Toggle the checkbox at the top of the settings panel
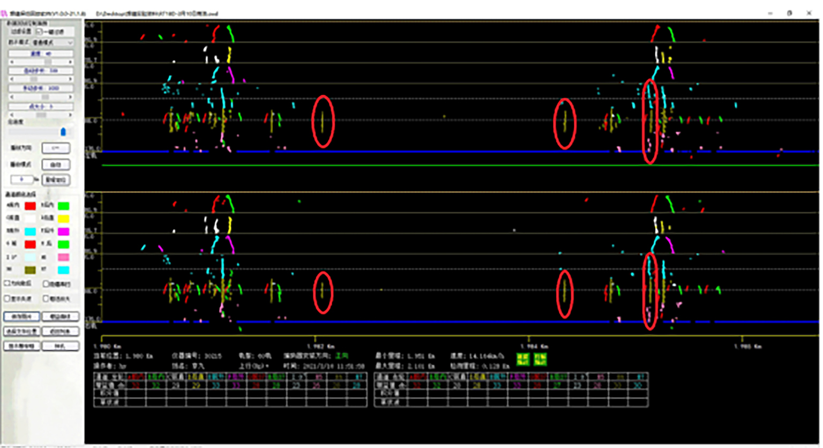The height and width of the screenshot is (448, 823). (x=39, y=32)
